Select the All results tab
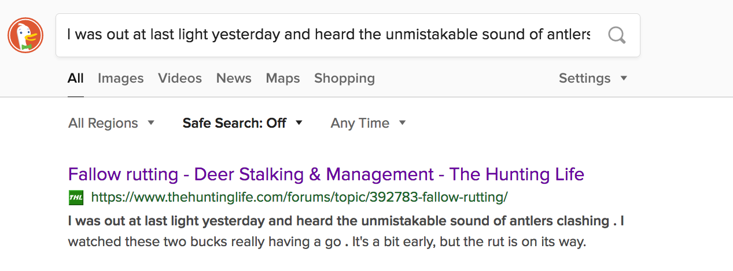Screen dimensions: 733x271 point(75,78)
